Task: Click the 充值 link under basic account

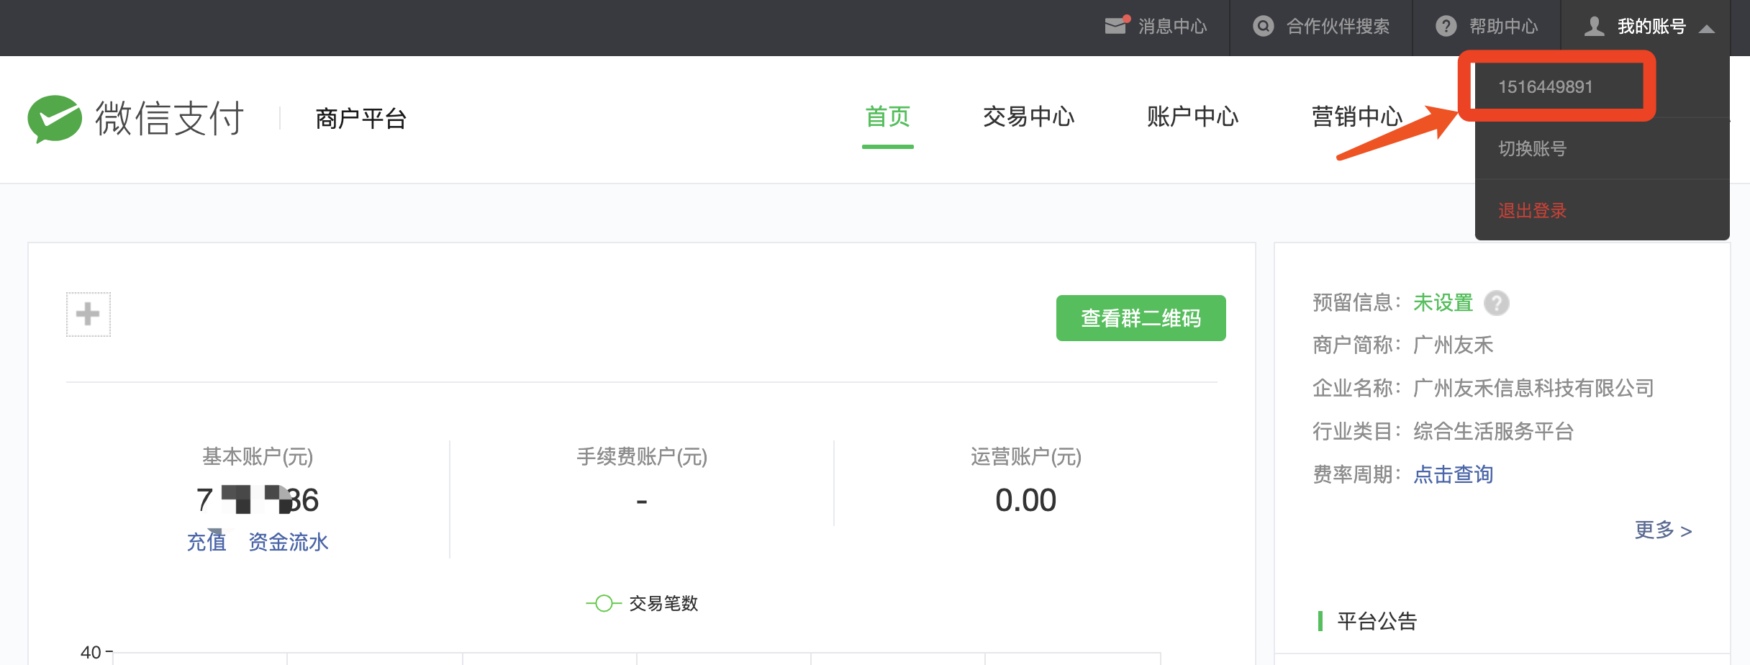Action: click(207, 542)
